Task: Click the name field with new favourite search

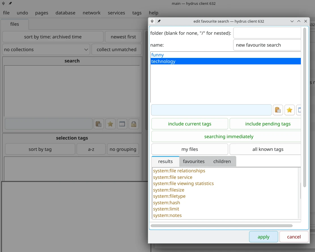Action: pyautogui.click(x=267, y=45)
